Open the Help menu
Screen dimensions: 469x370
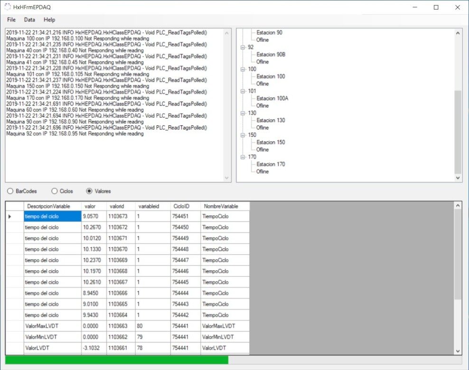49,20
